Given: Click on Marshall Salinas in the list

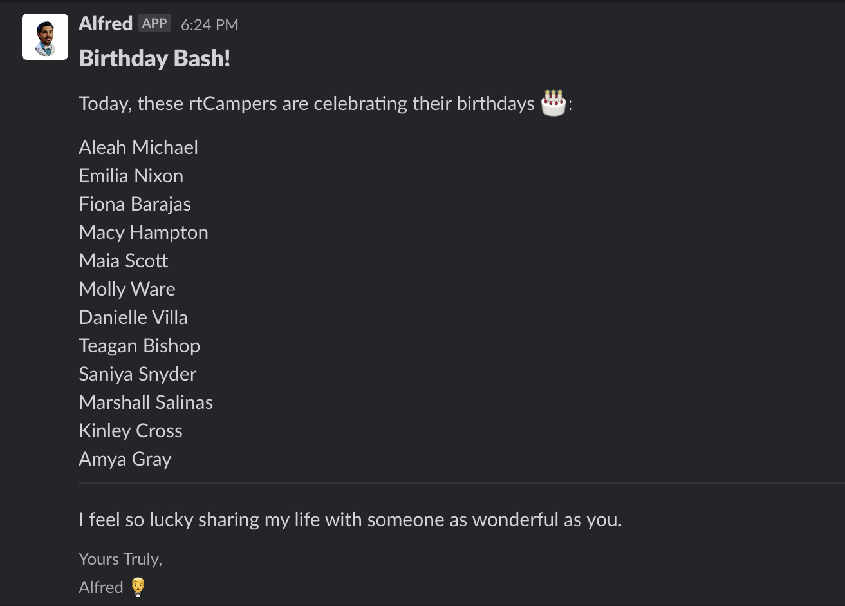Looking at the screenshot, I should pos(145,402).
